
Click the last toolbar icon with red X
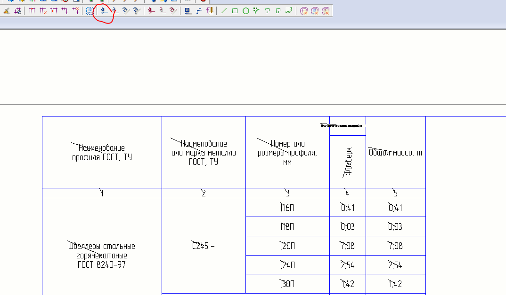(326, 10)
